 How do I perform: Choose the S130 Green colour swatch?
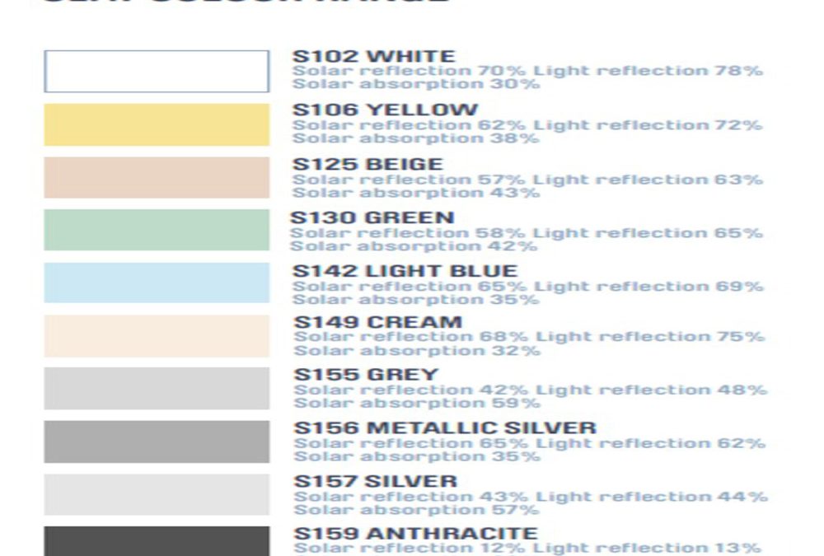(157, 230)
